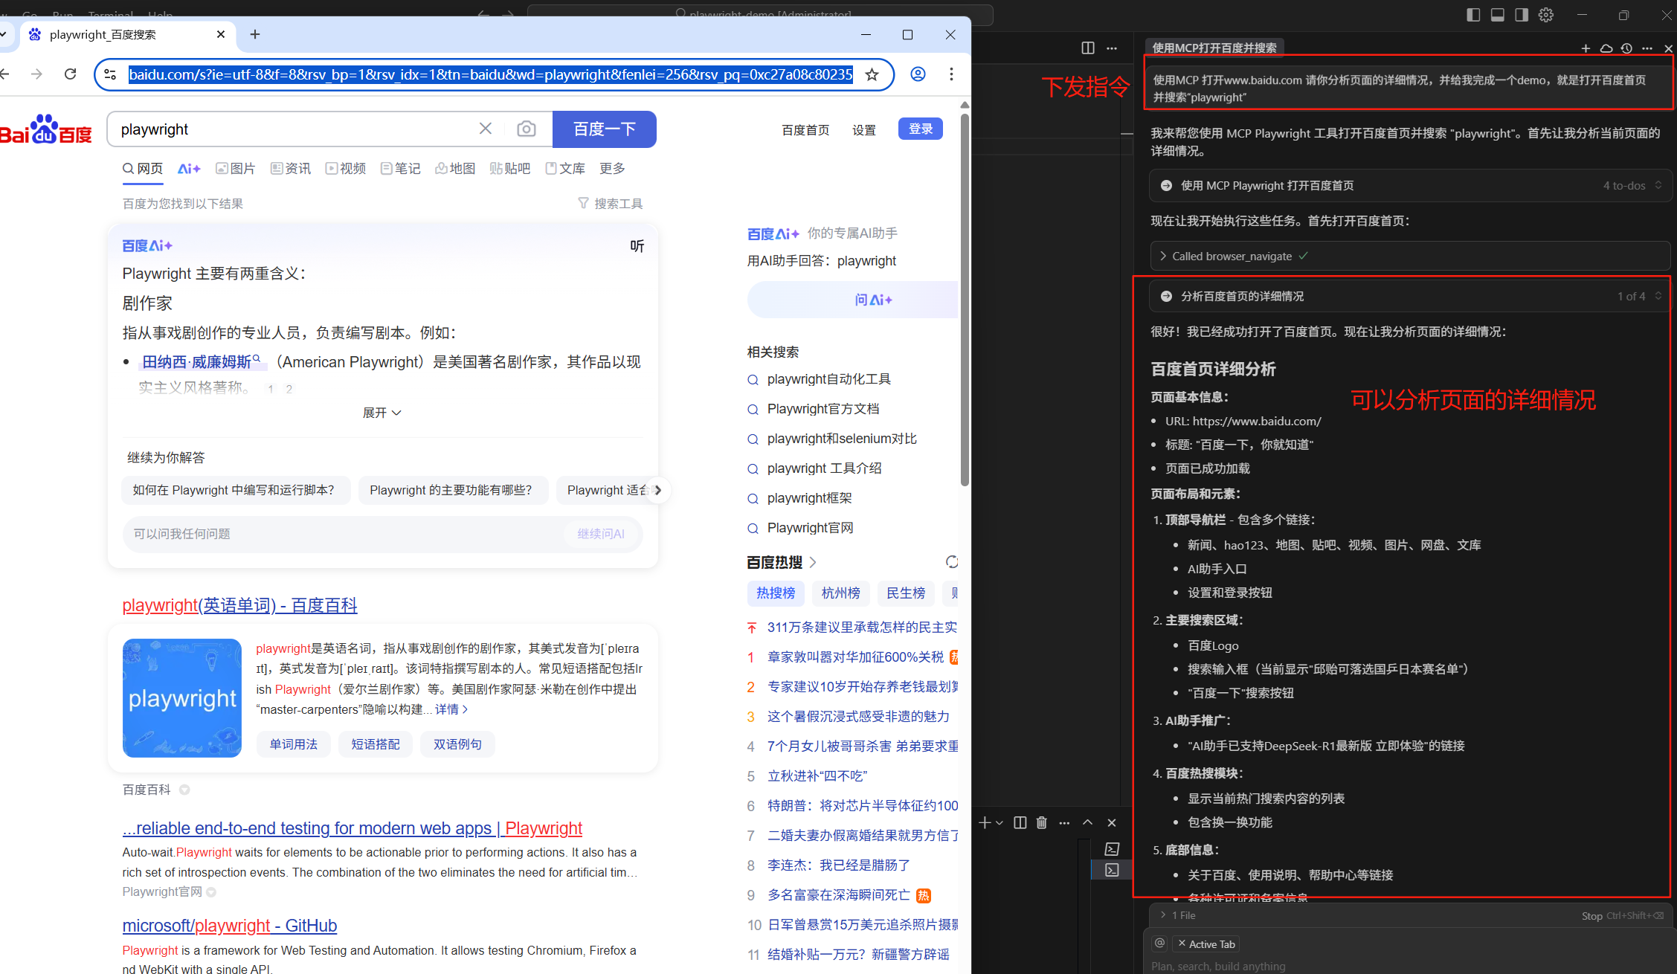The width and height of the screenshot is (1677, 974).
Task: Expand Called browser_navigate details
Action: click(x=1410, y=256)
